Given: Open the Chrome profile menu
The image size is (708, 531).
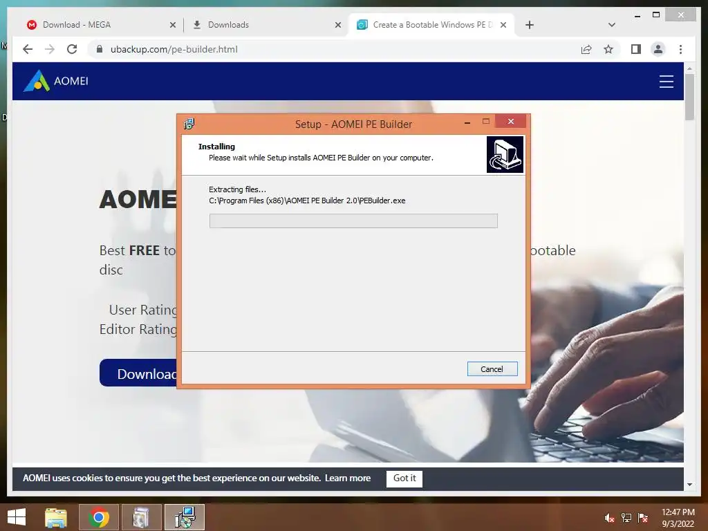Looking at the screenshot, I should click(x=658, y=49).
